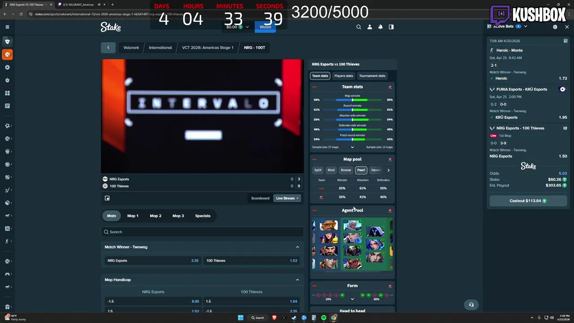This screenshot has width=574, height=323.
Task: Open stream icon for NRG - 100 Thieves bet
Action: click(565, 128)
